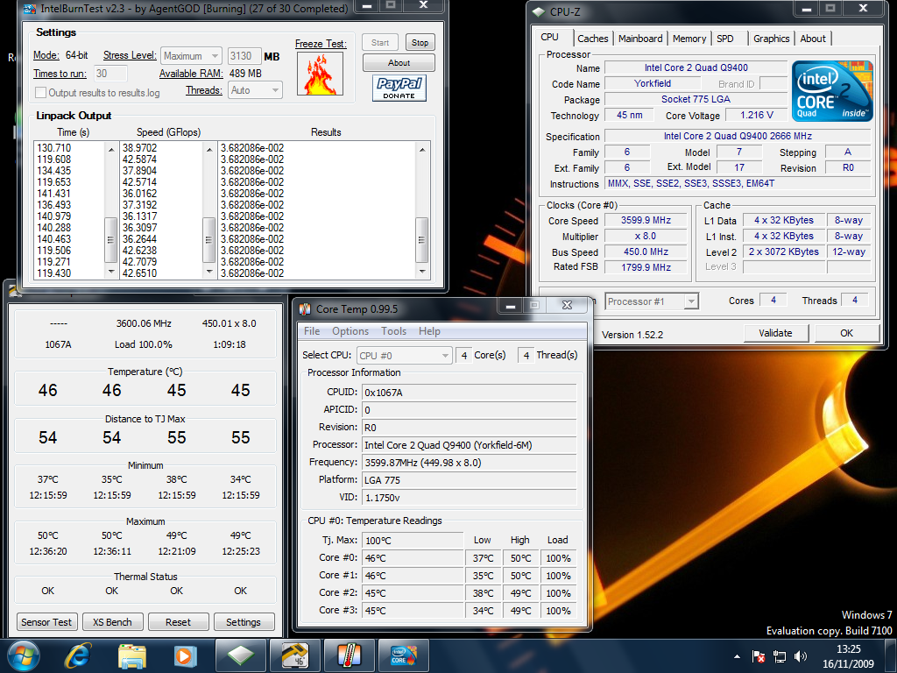
Task: Click the Sensor Test button
Action: [46, 622]
